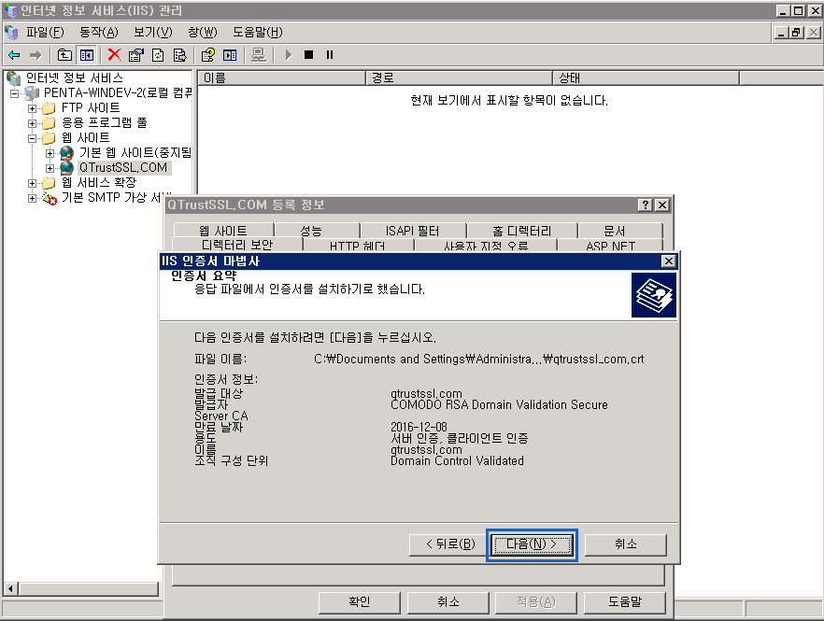Viewport: 824px width, 621px height.
Task: Click the tree pane scroll left arrow
Action: pyautogui.click(x=10, y=589)
